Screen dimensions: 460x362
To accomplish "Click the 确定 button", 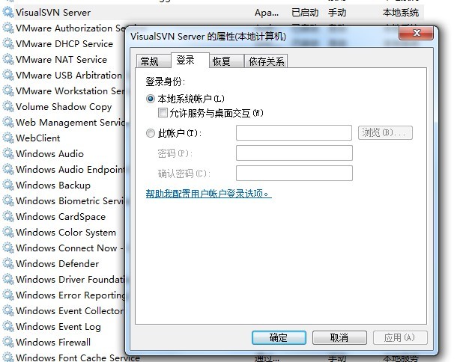I will [279, 337].
